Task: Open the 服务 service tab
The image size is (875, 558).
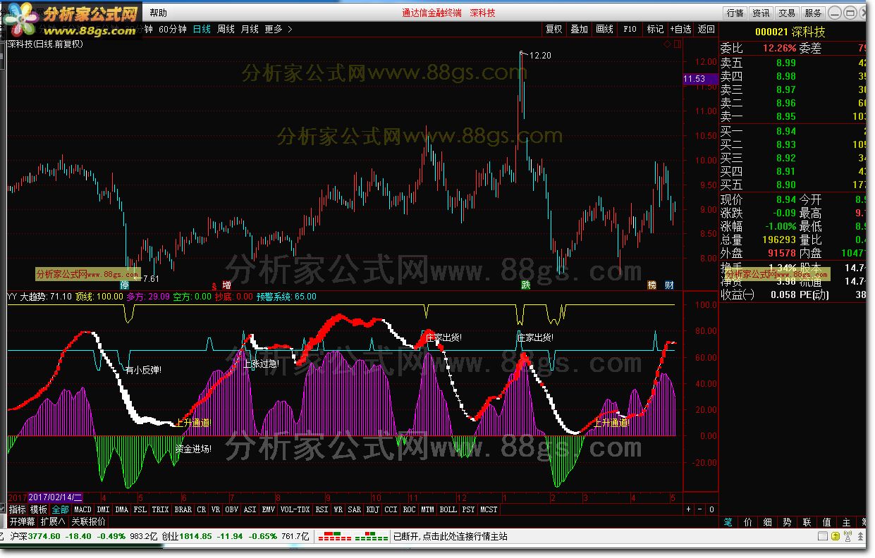Action: (x=813, y=13)
